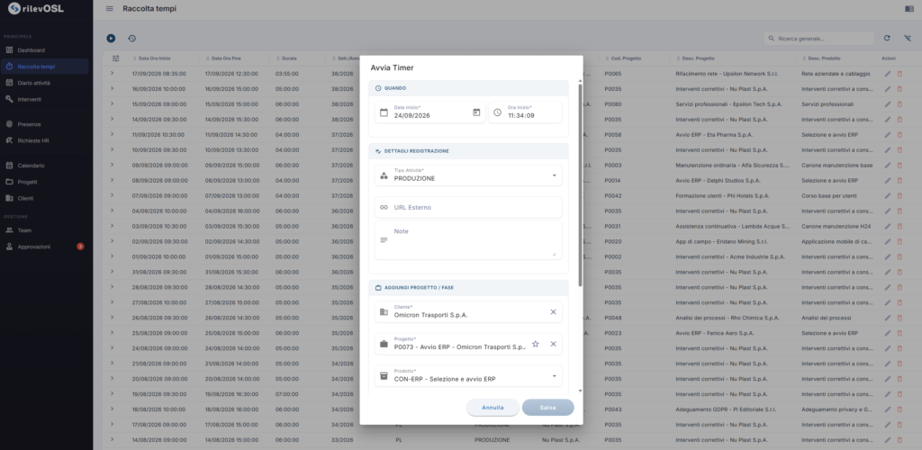Viewport: 922px width, 450px height.
Task: Open Progetti in sidebar
Action: coord(45,182)
